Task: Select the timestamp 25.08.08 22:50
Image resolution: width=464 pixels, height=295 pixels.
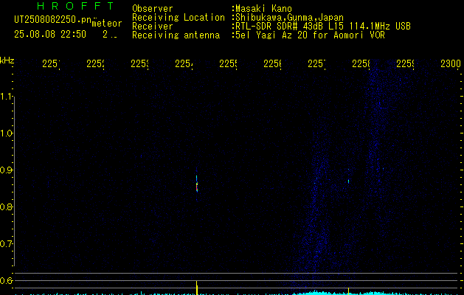Action: [50, 35]
